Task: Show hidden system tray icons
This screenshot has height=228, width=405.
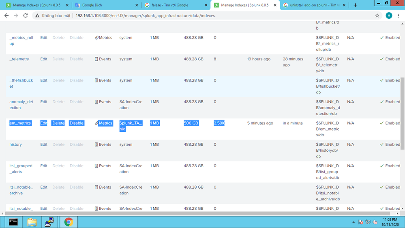Action: pyautogui.click(x=354, y=222)
